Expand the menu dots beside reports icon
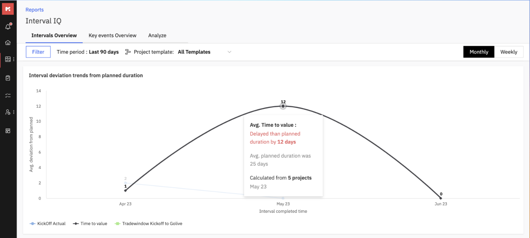The image size is (530, 238). pyautogui.click(x=14, y=59)
